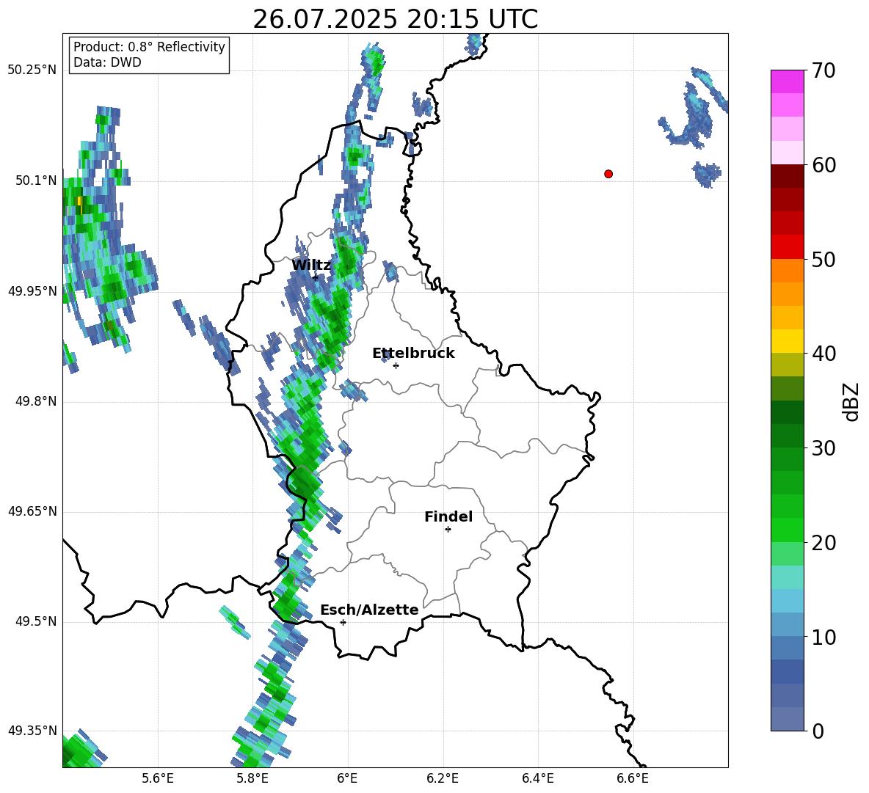Screen dimensions: 869x793
Task: Click the dBZ colorbar label
Action: [x=851, y=401]
